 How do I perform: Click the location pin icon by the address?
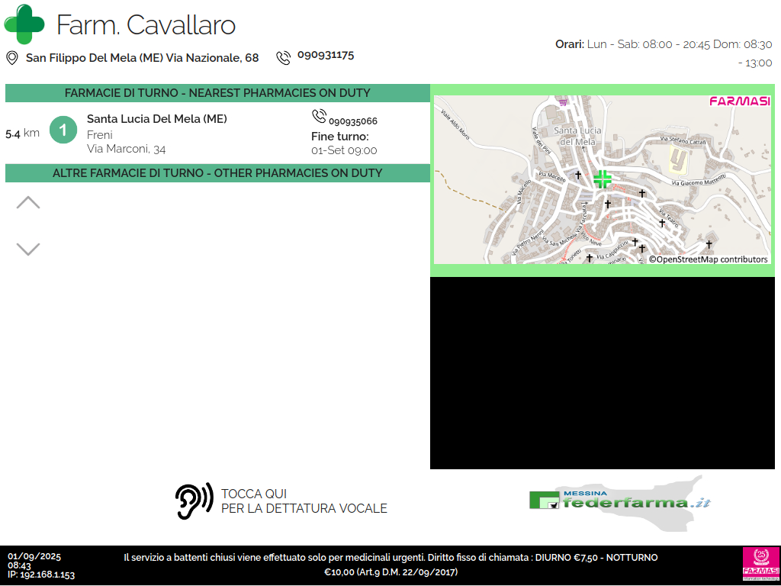(x=12, y=58)
